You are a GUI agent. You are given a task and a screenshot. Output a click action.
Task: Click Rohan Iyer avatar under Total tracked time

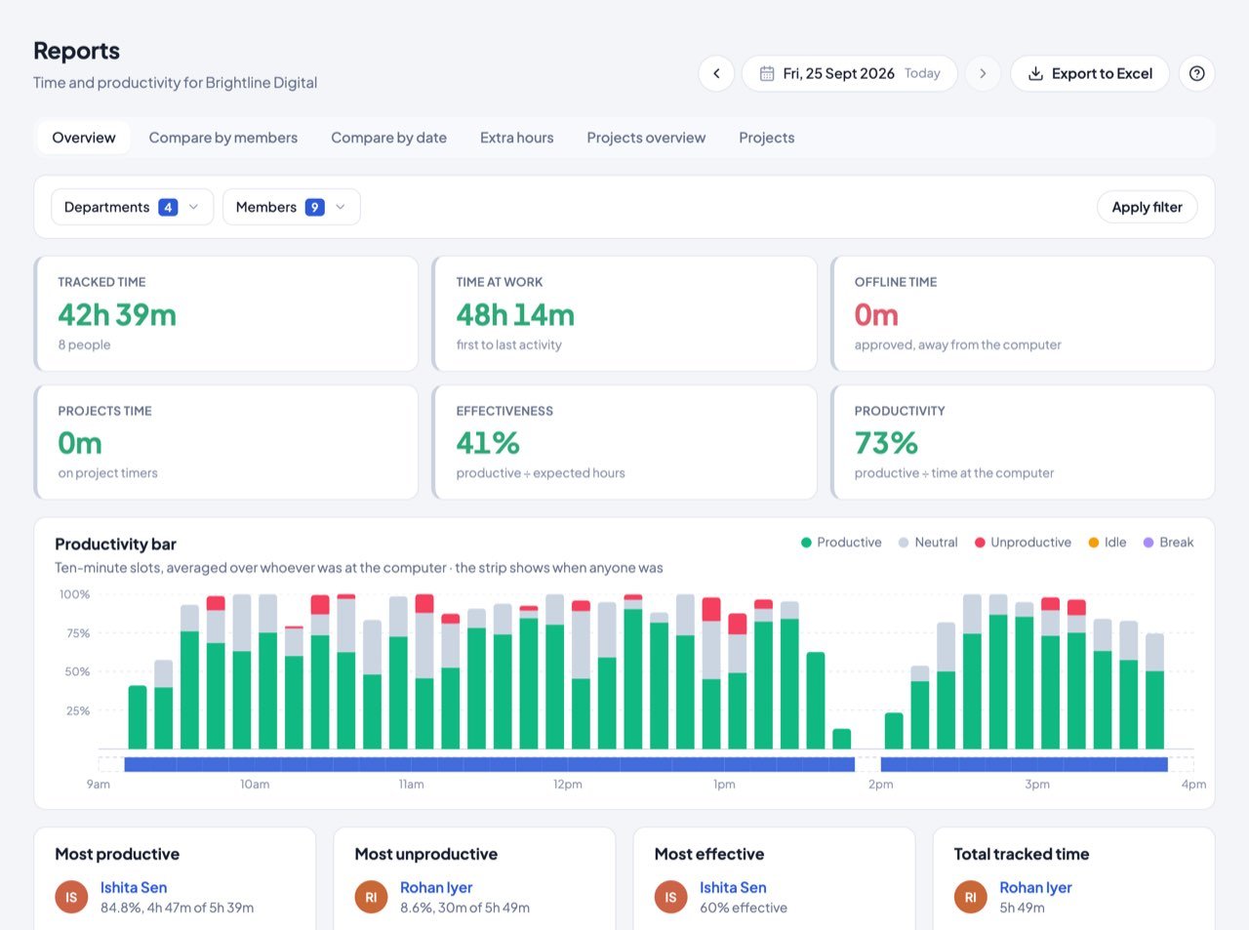[x=970, y=897]
